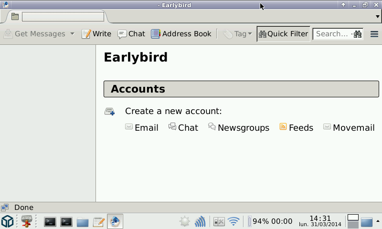Click the power settings tray icon
Viewport: 382px width, 229px height.
coord(219,222)
